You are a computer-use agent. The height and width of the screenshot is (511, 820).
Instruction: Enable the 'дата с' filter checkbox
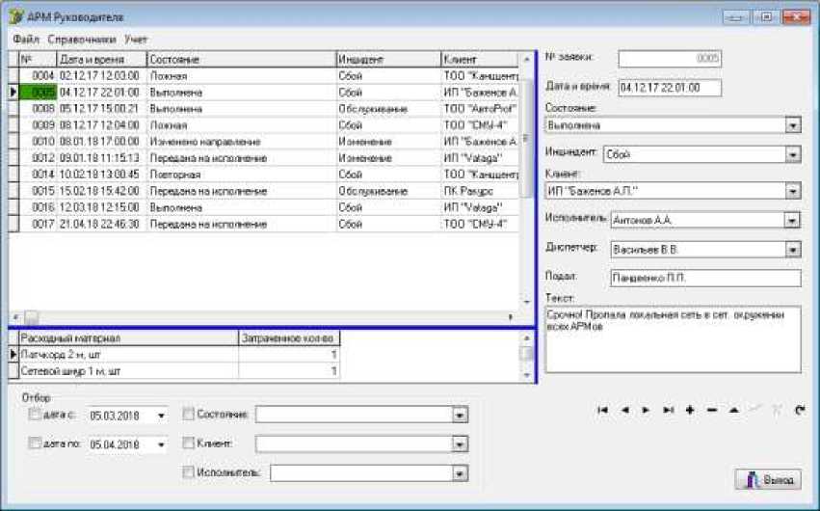click(x=35, y=415)
